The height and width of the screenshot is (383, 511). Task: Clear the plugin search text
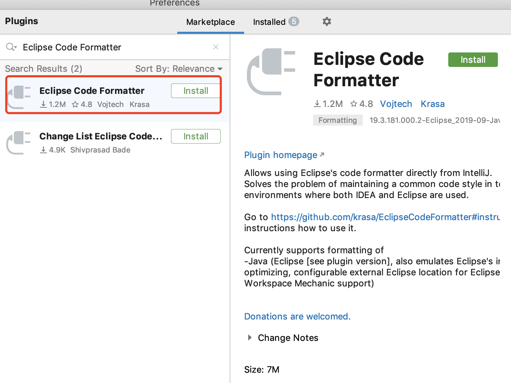click(x=216, y=47)
